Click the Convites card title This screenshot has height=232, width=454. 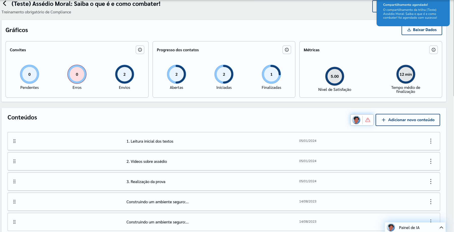pyautogui.click(x=18, y=50)
